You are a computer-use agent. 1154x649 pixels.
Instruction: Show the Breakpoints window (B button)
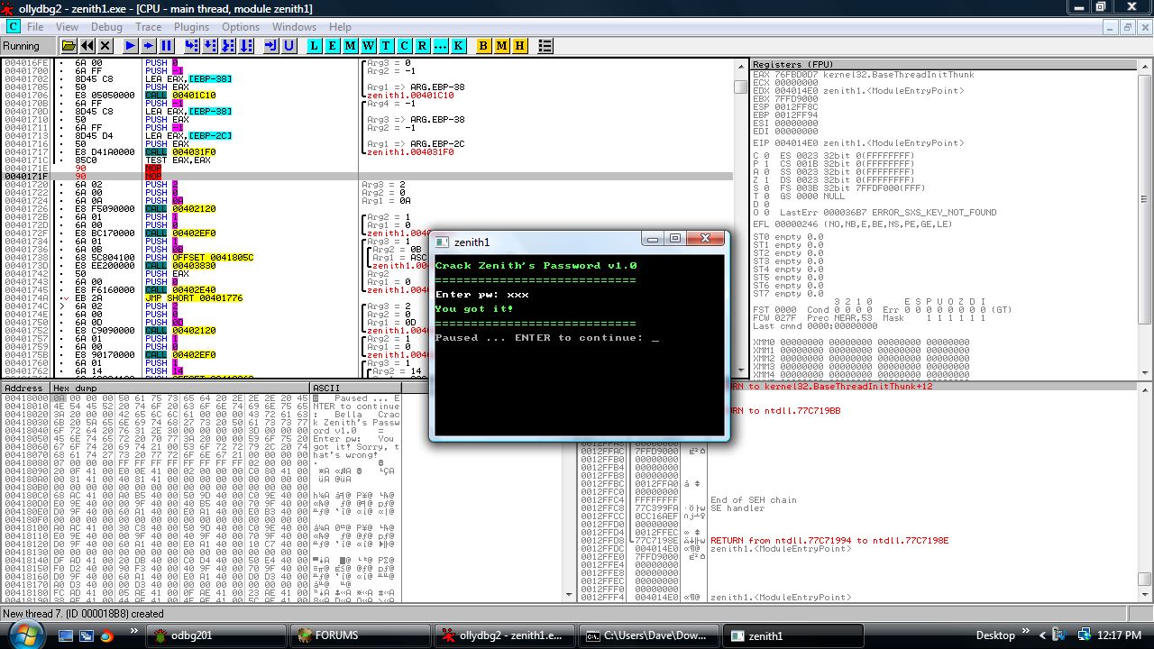click(483, 46)
